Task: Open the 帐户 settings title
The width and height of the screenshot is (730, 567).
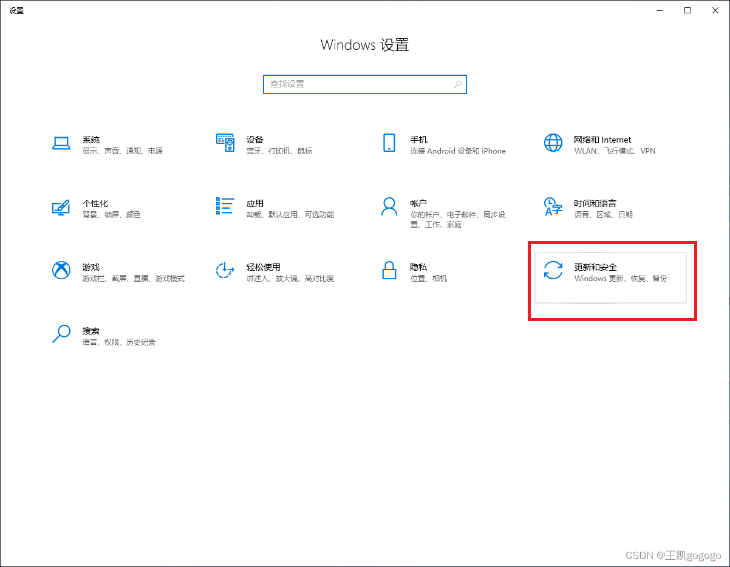Action: pyautogui.click(x=419, y=203)
